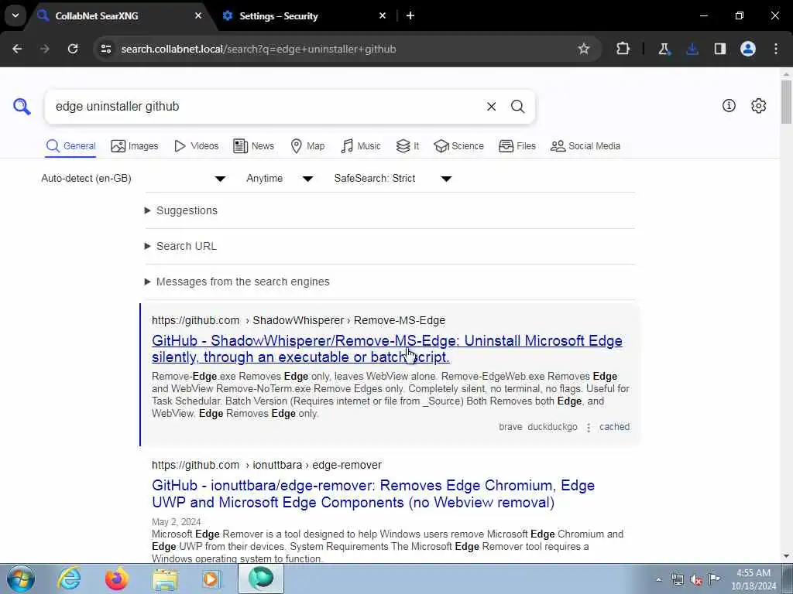Click the ionuttbara edge-remover URL breadcrumb
This screenshot has height=594, width=793.
coord(266,465)
